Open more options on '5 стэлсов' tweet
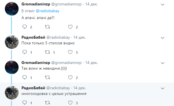The width and height of the screenshot is (174, 106). [x=163, y=38]
